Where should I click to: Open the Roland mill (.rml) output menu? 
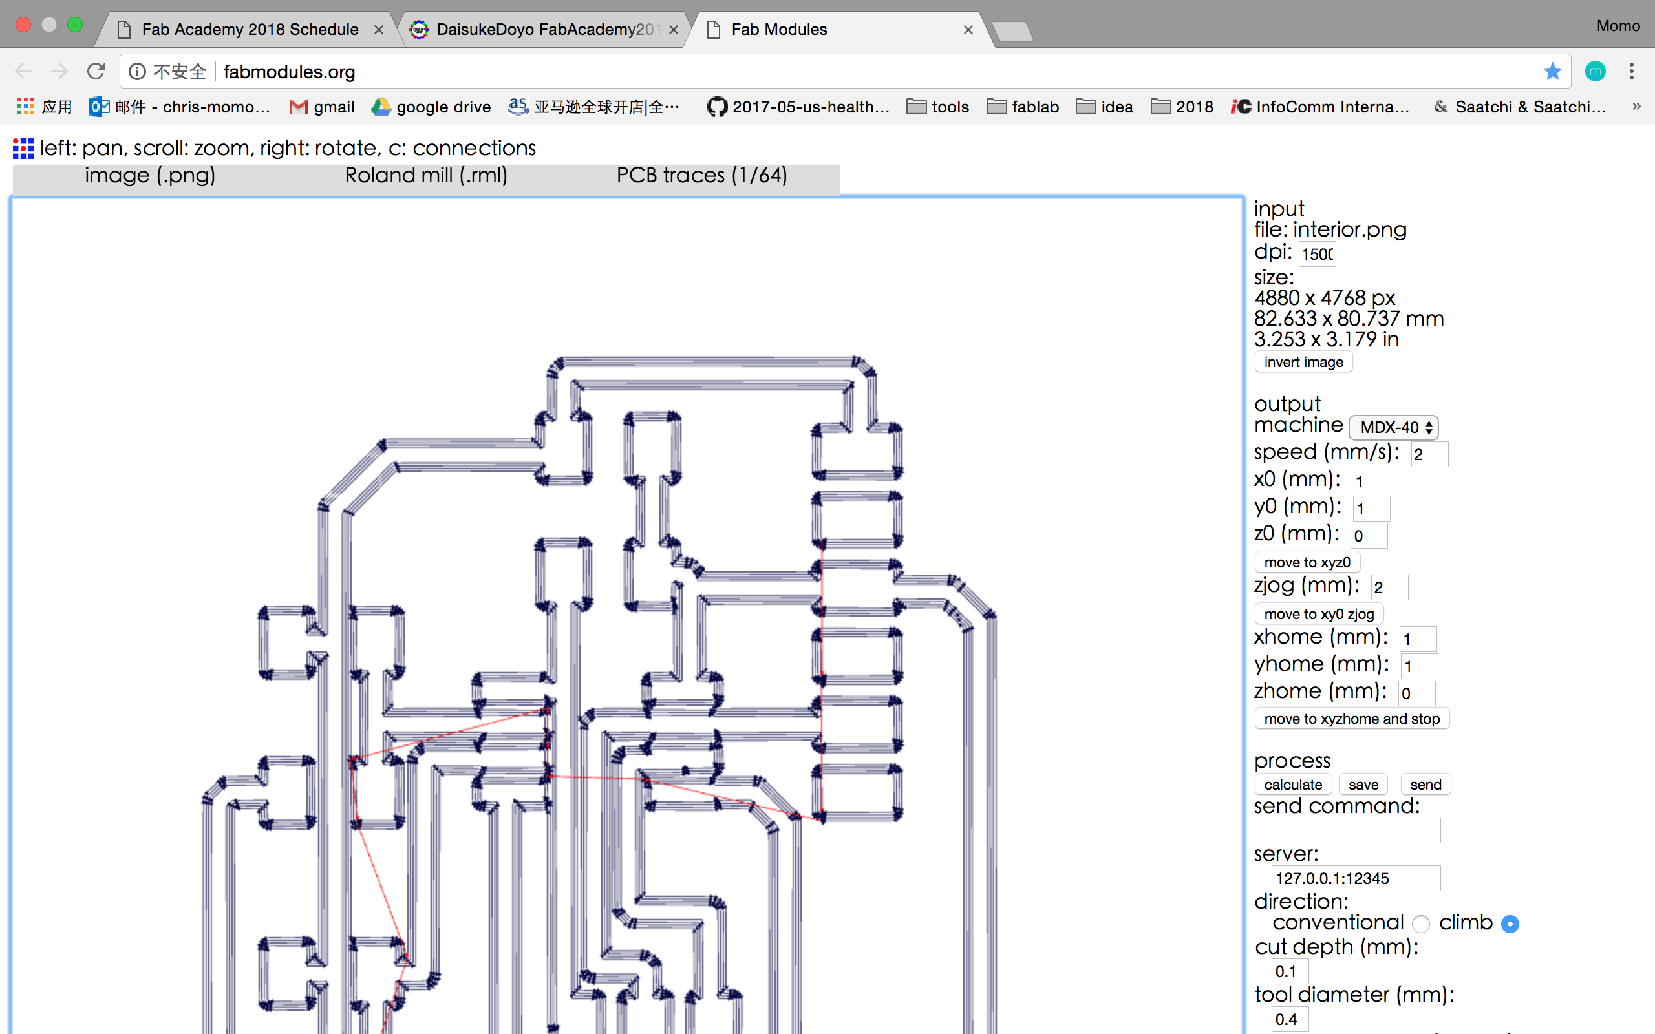click(x=426, y=176)
